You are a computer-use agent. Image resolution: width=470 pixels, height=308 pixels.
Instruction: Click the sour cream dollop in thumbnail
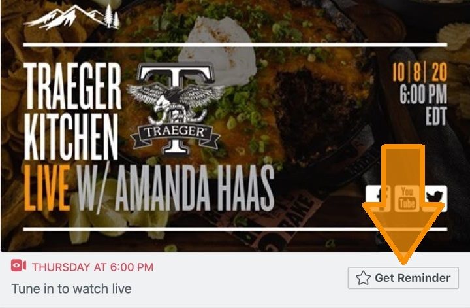pos(217,48)
